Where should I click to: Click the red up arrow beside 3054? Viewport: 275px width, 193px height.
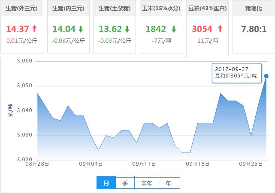[220, 29]
